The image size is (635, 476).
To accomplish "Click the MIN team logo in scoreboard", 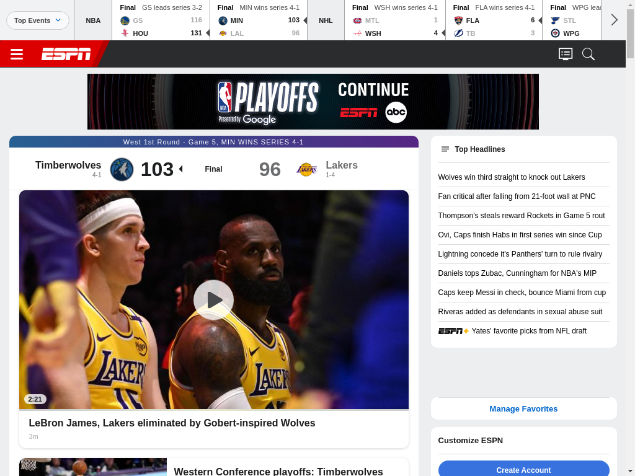I will click(x=223, y=20).
